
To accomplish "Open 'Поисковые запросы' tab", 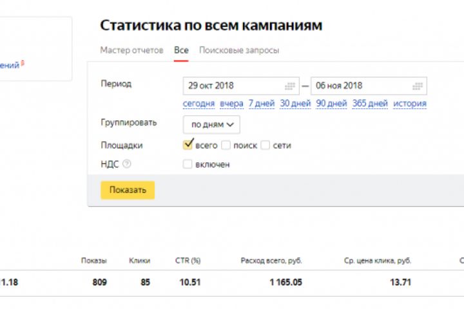I will click(239, 50).
